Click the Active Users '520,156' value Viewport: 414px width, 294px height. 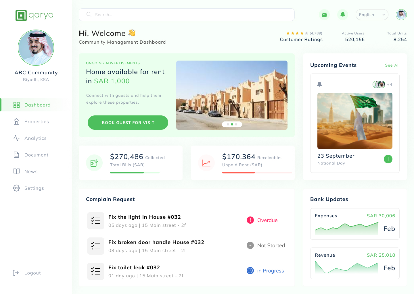click(x=355, y=40)
